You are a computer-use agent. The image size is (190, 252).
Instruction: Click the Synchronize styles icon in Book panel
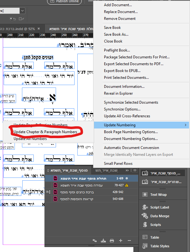click(94, 241)
